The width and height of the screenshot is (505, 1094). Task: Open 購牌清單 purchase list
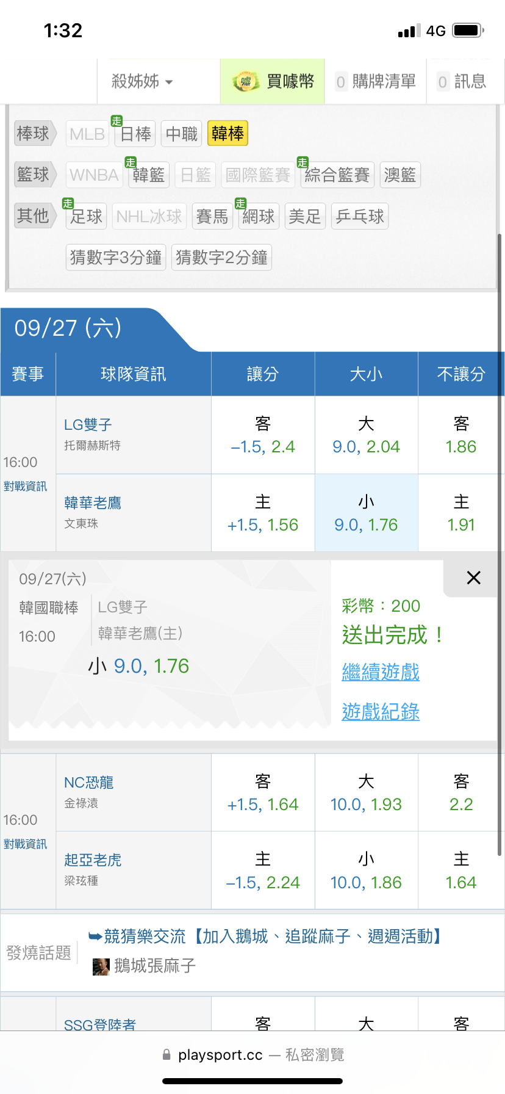point(376,81)
